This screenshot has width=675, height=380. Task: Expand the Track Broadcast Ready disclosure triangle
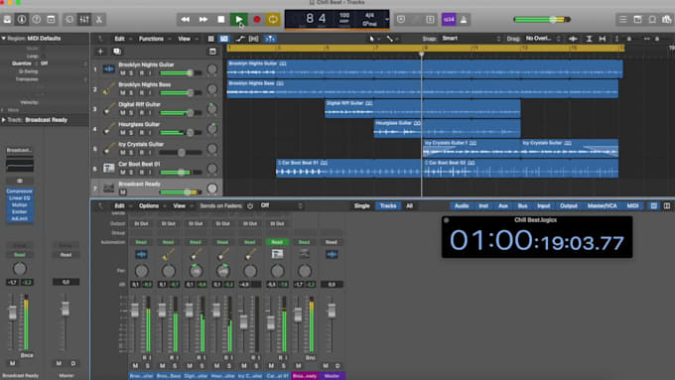pos(3,120)
